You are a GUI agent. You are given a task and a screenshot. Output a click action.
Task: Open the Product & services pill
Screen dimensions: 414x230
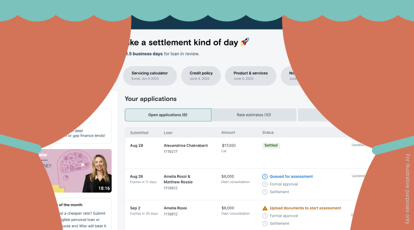click(251, 76)
